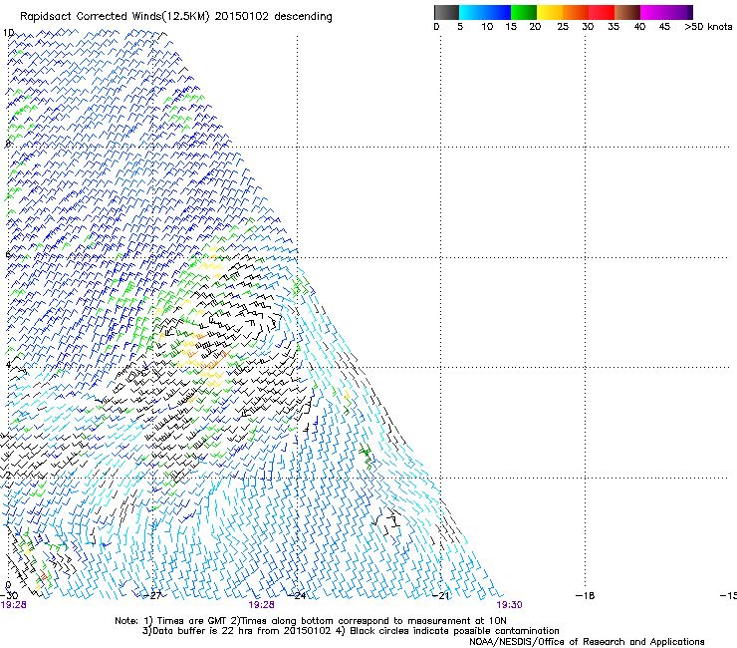Click the brown 35-40 knots color band
737x648 pixels.
click(x=627, y=12)
